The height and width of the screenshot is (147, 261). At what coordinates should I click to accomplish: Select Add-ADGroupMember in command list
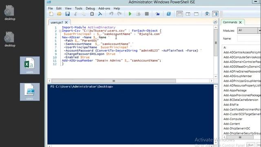(238, 76)
